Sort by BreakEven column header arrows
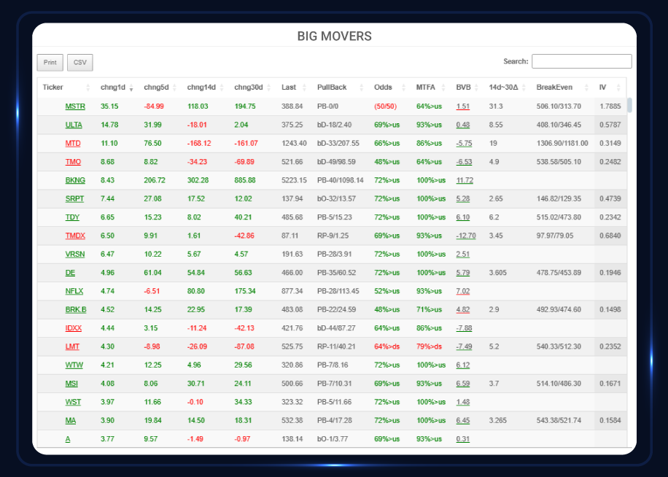Image resolution: width=668 pixels, height=477 pixels. (x=587, y=88)
